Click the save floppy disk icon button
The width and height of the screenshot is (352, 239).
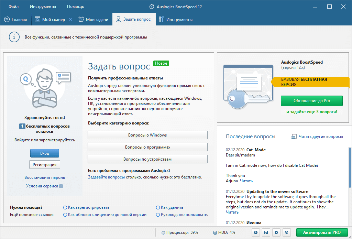click(266, 232)
